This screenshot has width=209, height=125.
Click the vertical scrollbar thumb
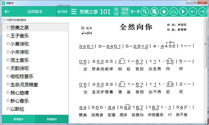coord(205,44)
